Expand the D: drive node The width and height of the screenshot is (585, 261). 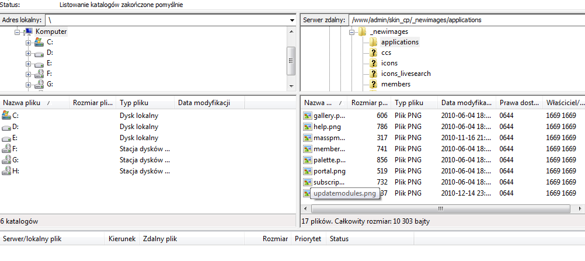tap(29, 53)
